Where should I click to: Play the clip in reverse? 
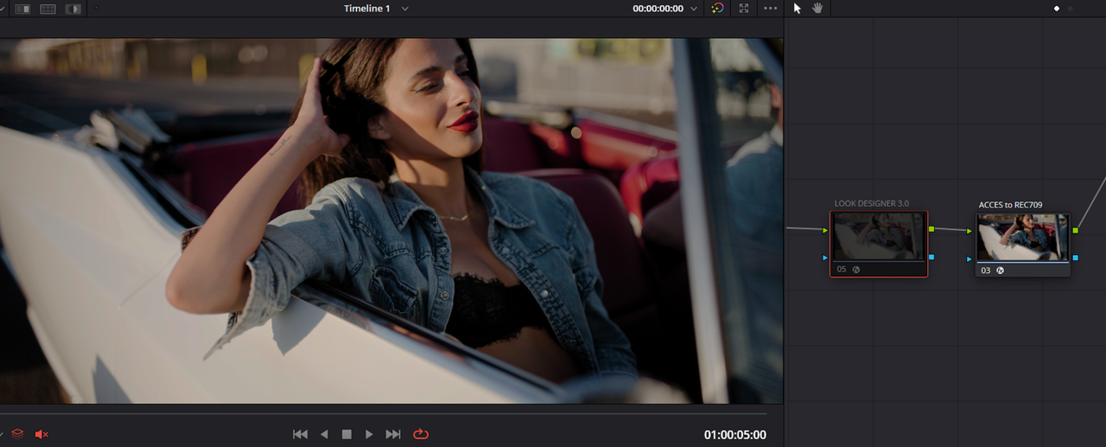[324, 434]
